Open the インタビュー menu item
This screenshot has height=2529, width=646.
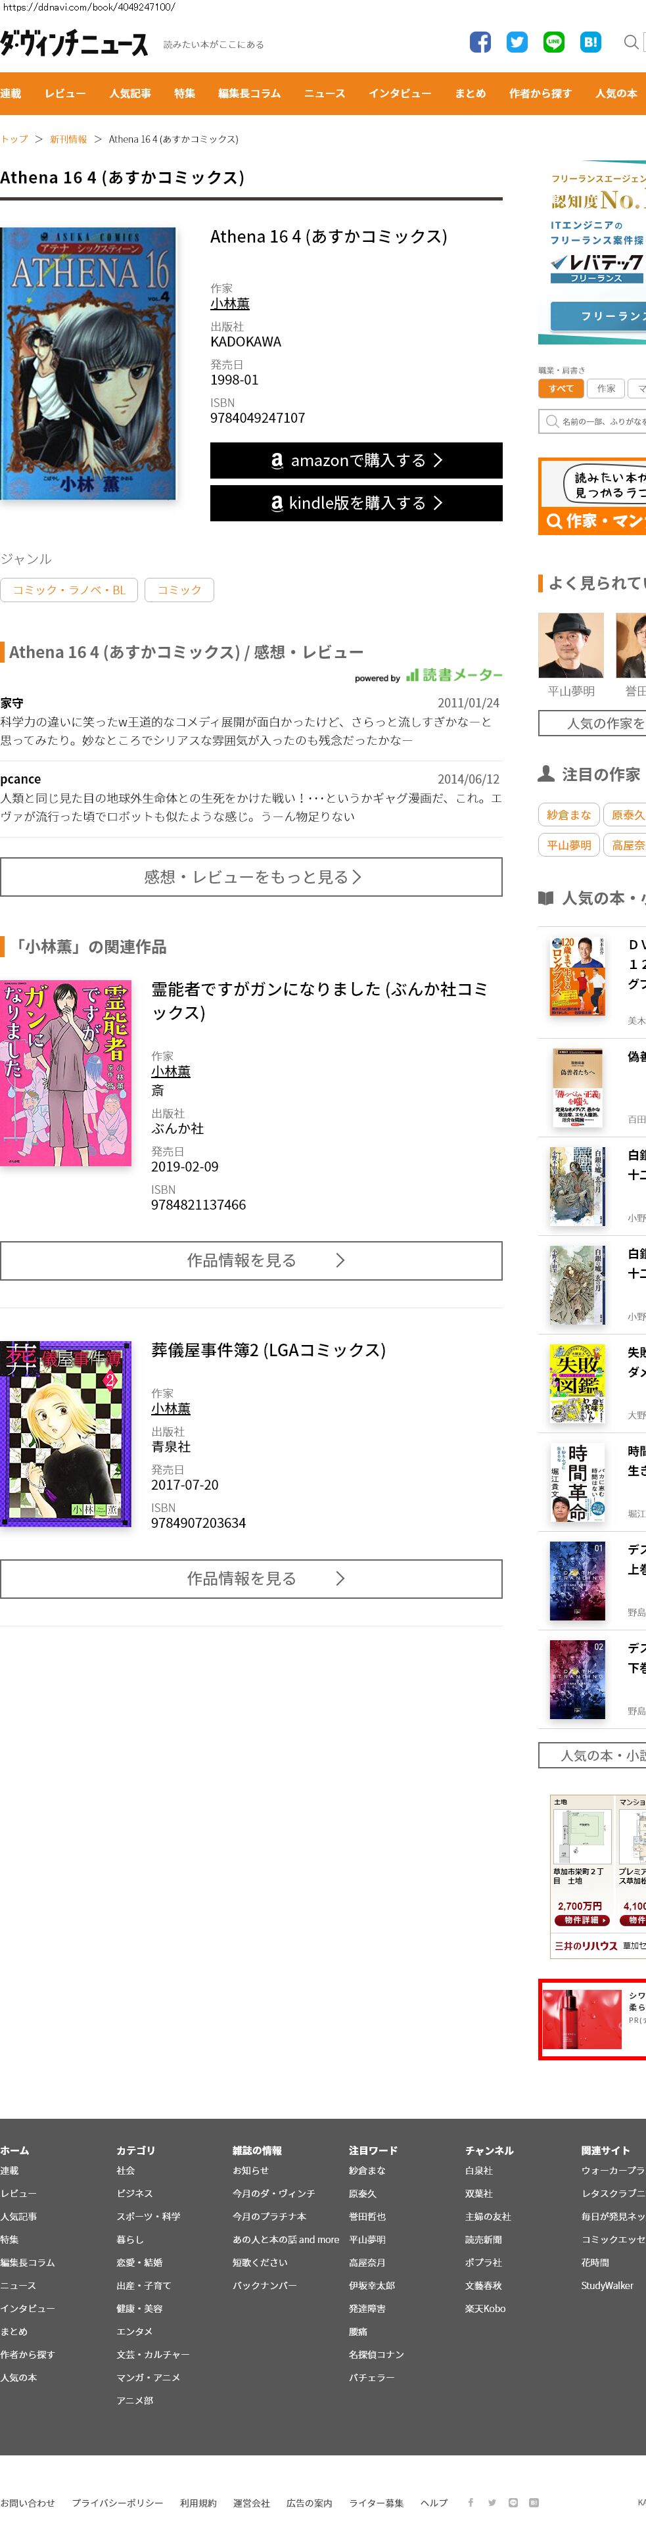[400, 93]
